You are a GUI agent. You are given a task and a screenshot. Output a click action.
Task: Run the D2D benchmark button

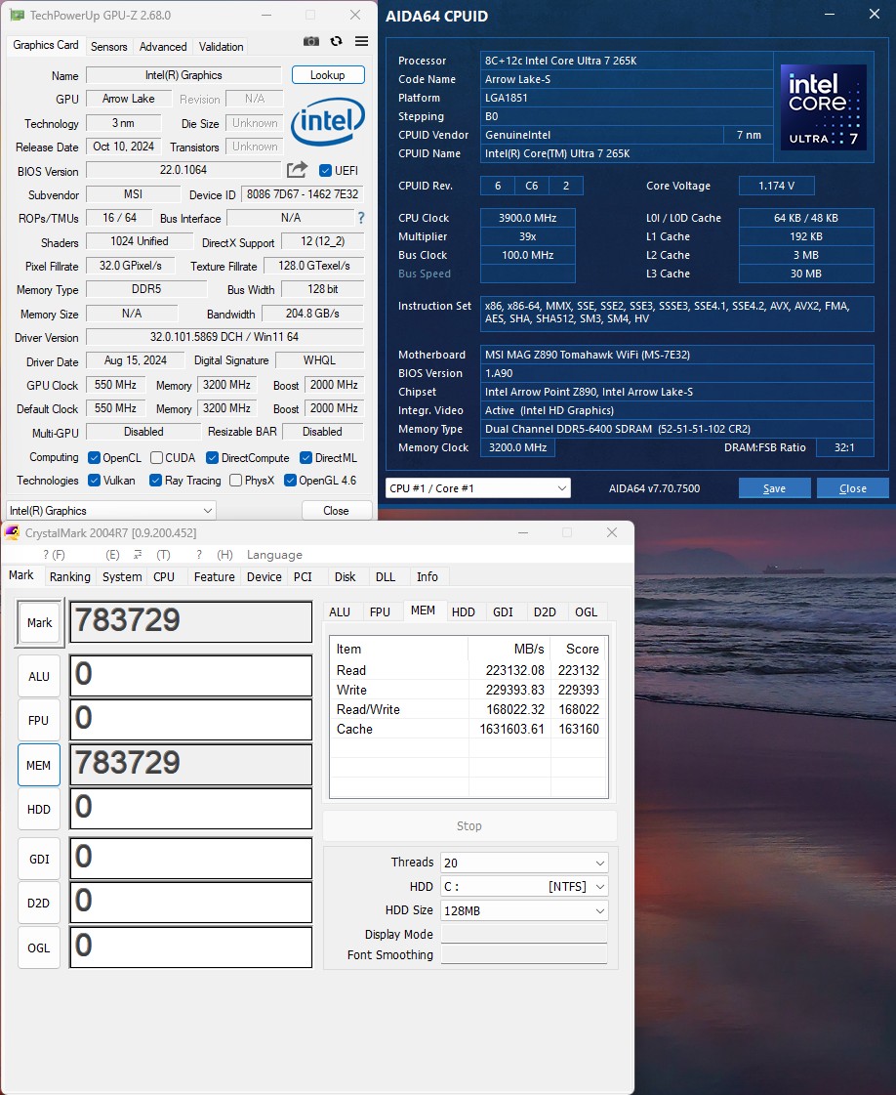click(39, 903)
